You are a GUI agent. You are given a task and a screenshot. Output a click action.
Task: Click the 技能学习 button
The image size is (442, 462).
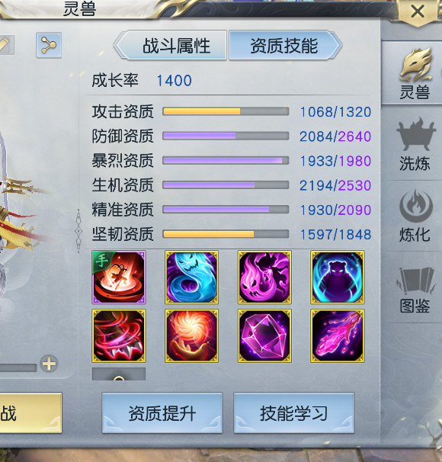[x=293, y=413]
